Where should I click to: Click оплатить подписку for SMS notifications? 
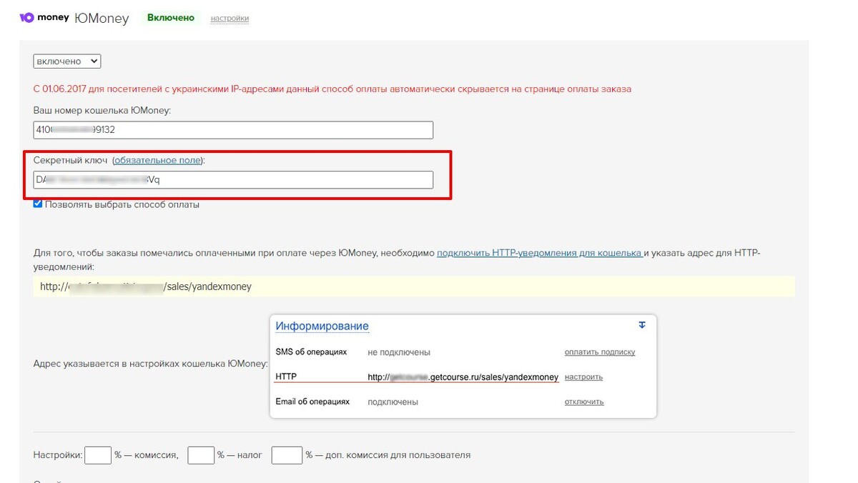[x=600, y=352]
